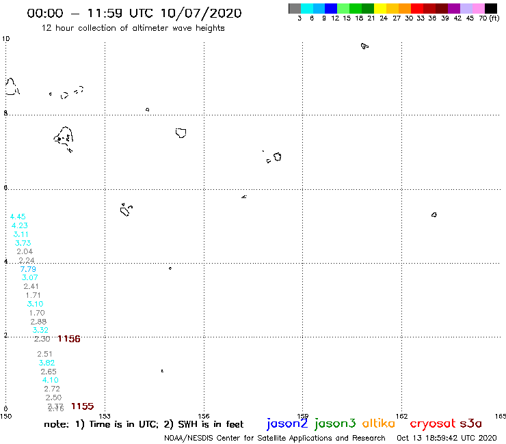This screenshot has width=506, height=444.
Task: Click the bright red swatch in the color scale
Action: coord(417,8)
